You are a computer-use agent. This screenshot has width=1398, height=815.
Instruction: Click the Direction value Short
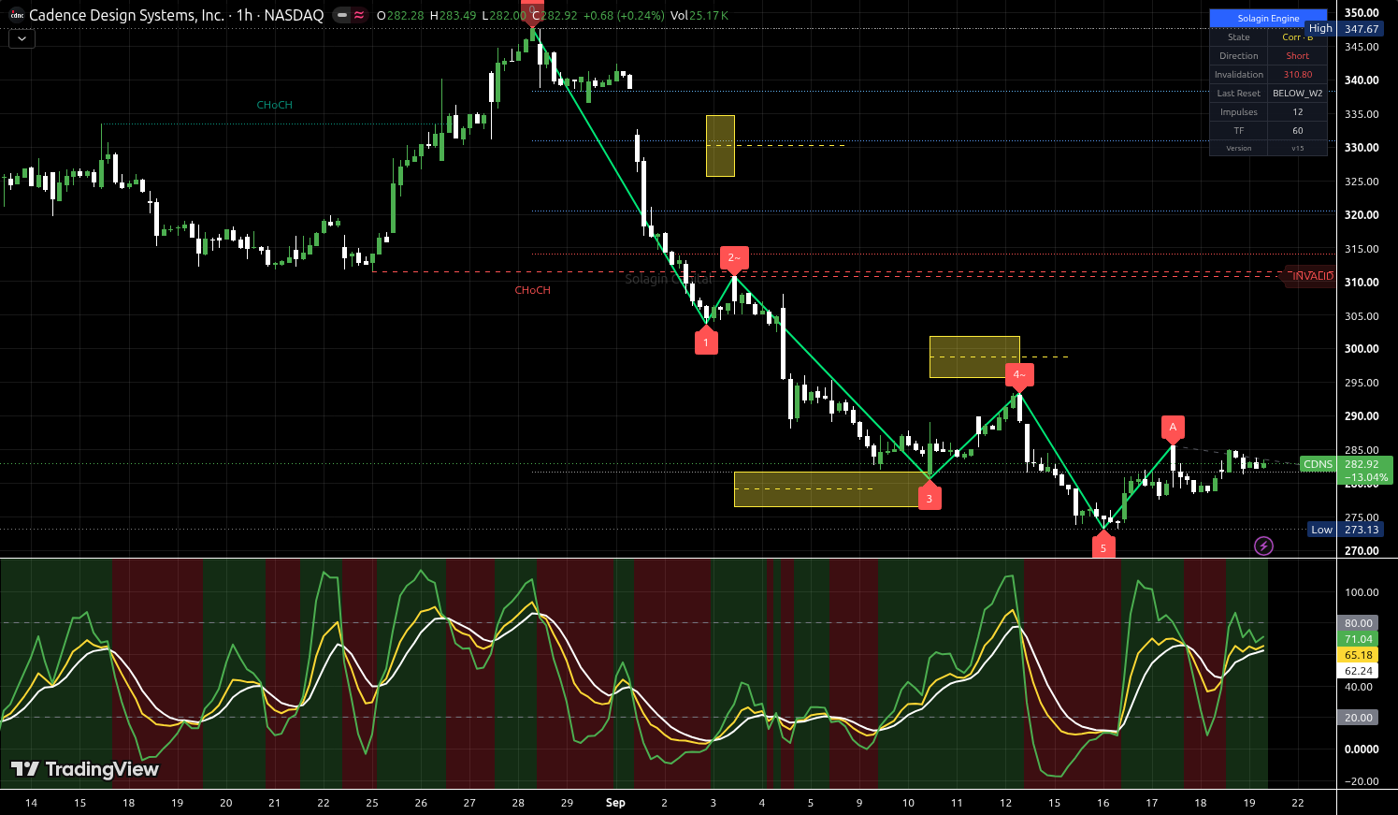pos(1297,56)
